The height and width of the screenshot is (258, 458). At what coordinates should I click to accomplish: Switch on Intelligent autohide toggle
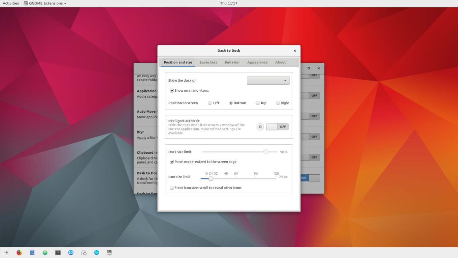click(277, 127)
